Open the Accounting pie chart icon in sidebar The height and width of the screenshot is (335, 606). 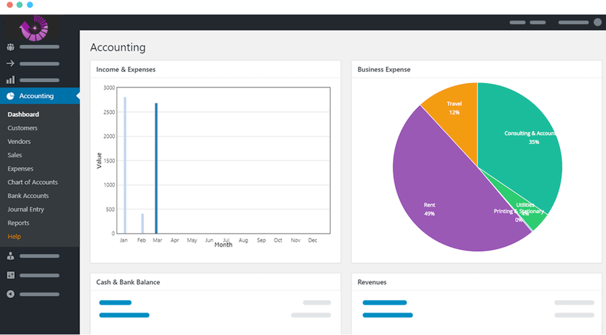10,96
